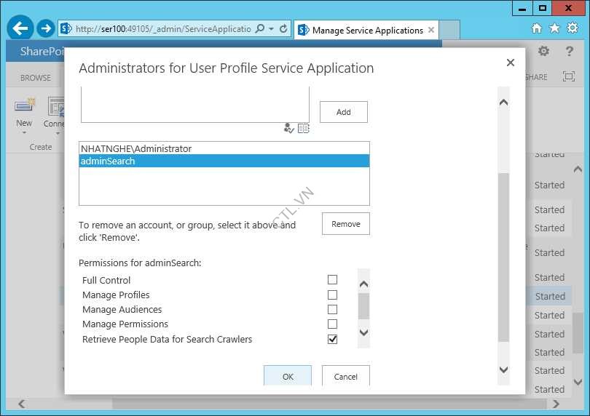Open a new blank browser tab
The width and height of the screenshot is (590, 416).
click(x=449, y=30)
